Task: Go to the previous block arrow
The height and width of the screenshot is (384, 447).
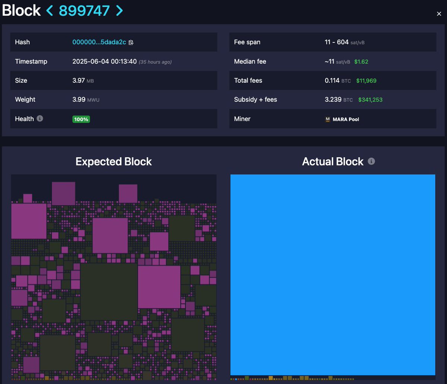Action: [50, 10]
